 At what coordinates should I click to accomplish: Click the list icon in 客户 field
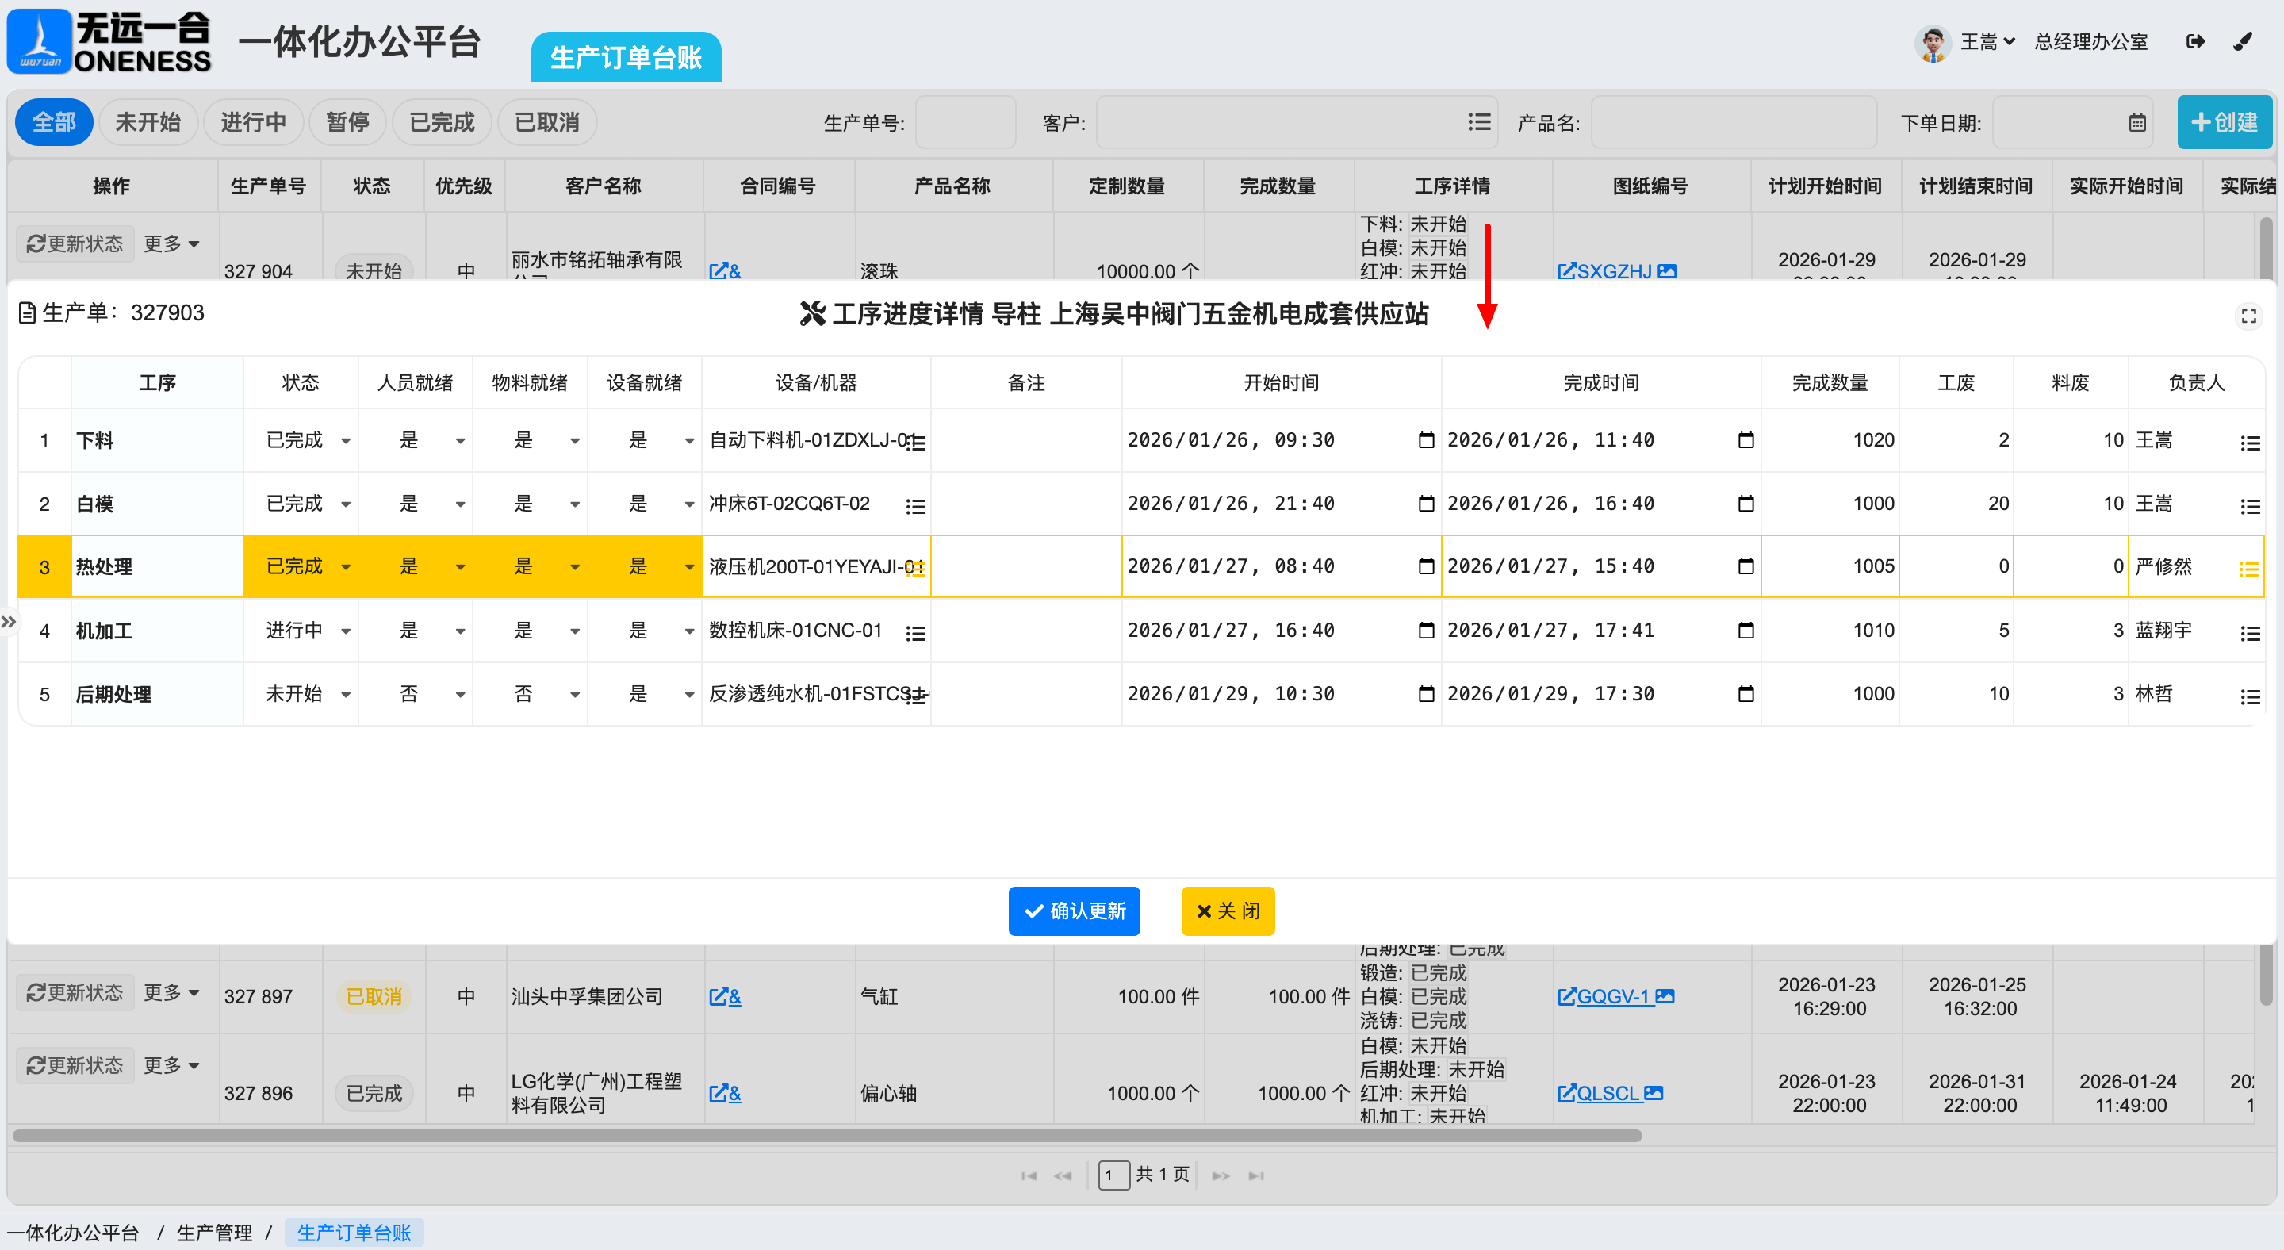click(1478, 122)
